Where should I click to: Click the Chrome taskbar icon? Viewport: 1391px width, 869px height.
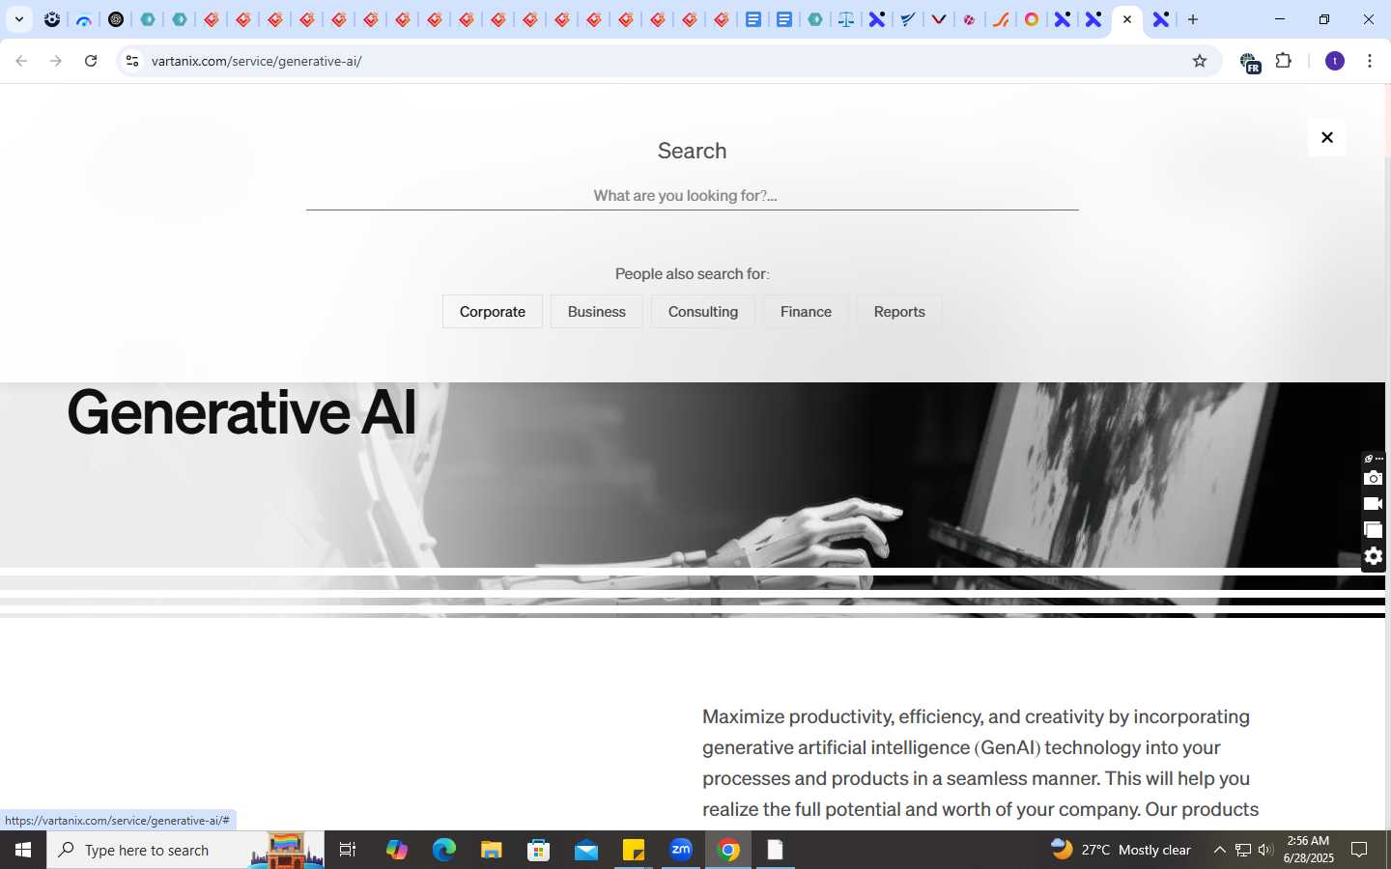click(728, 850)
